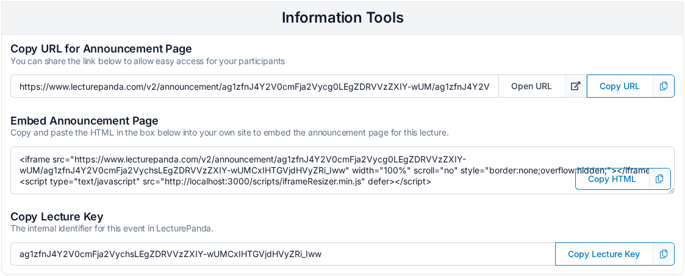Click the external-link icon beside Open URL
685x276 pixels.
pos(576,86)
